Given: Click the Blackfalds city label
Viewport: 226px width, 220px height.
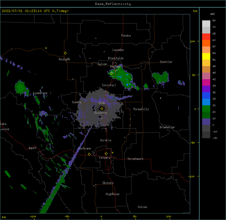Looking at the screenshot, I should (116, 58).
